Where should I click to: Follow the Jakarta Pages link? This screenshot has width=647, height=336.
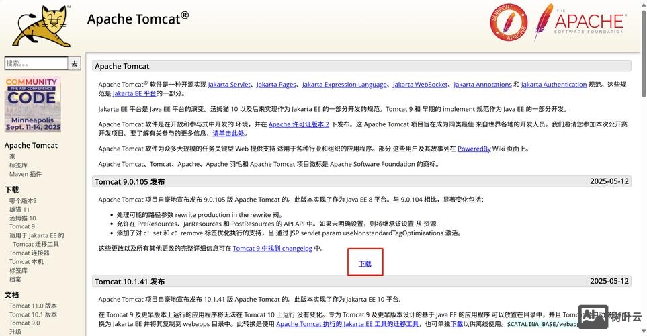(x=276, y=85)
